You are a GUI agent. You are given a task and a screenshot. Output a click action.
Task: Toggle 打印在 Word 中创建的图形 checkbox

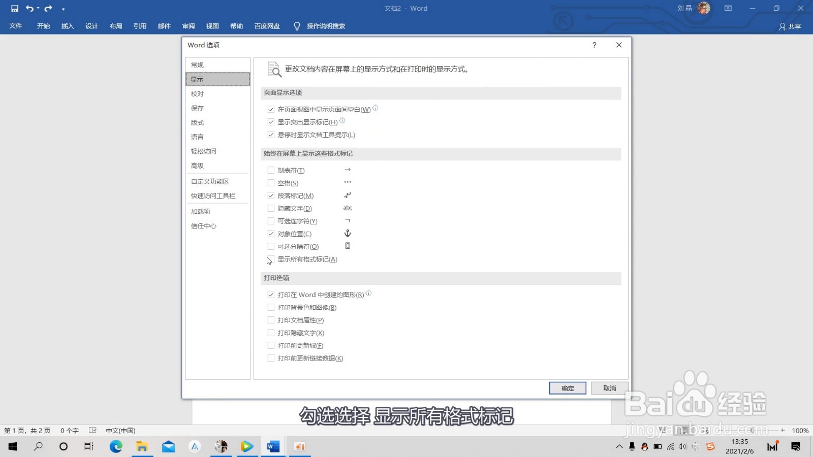[271, 295]
